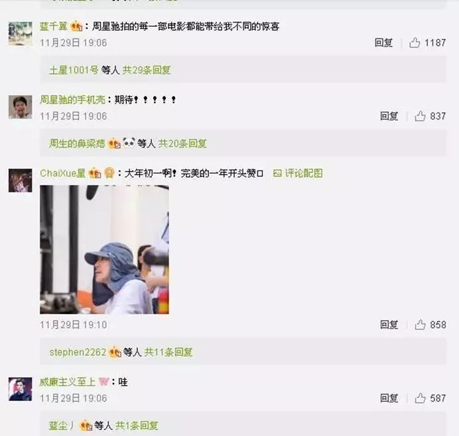Click thumbs-up icon beside 587 count

click(420, 398)
